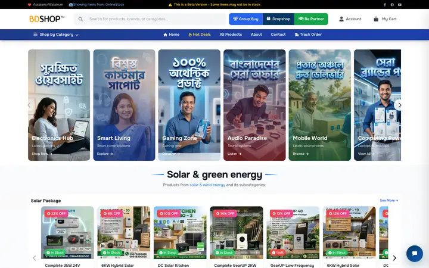The width and height of the screenshot is (429, 268).
Task: Click the Solar Package heading
Action: click(46, 201)
